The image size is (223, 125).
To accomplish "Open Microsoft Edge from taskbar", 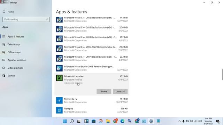I will coord(122,121).
